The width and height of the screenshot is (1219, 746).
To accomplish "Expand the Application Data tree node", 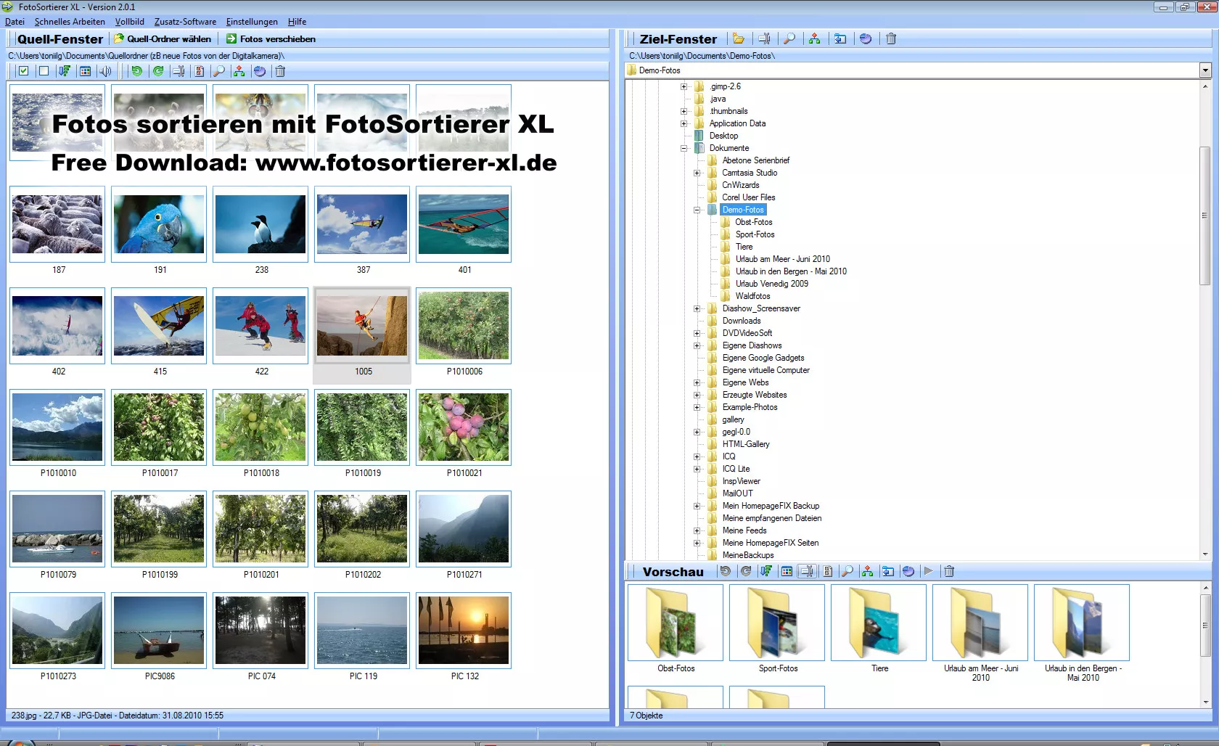I will [x=684, y=123].
